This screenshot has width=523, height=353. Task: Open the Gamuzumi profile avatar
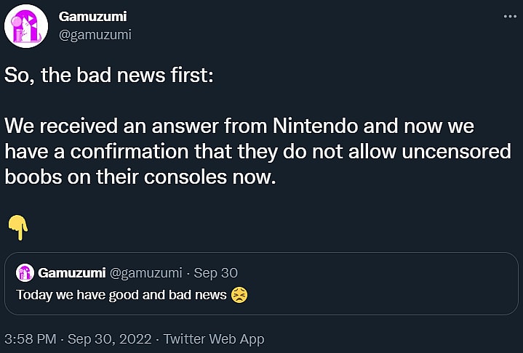[x=27, y=27]
